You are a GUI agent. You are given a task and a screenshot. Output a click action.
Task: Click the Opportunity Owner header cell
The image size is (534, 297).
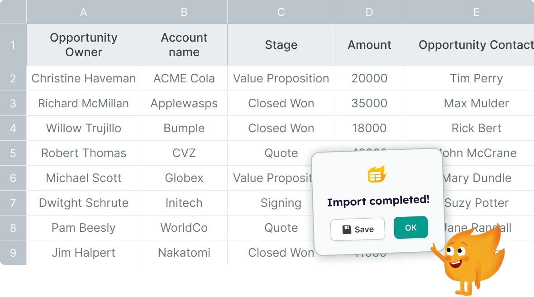[x=84, y=45]
